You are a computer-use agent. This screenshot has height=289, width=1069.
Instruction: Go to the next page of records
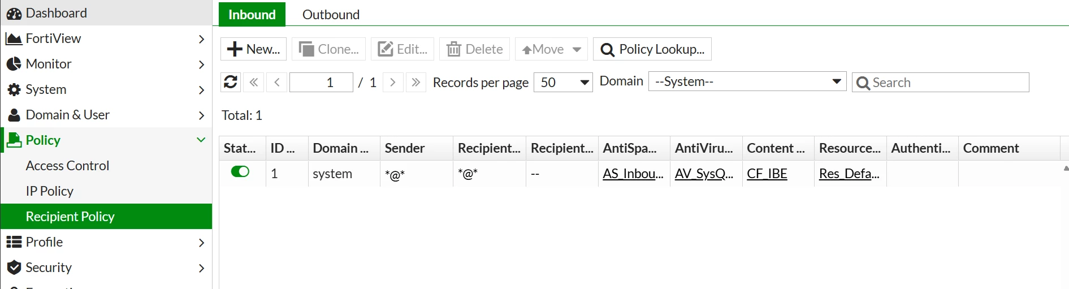point(393,83)
